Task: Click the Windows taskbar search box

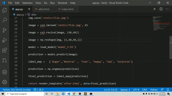Action: (25, 94)
